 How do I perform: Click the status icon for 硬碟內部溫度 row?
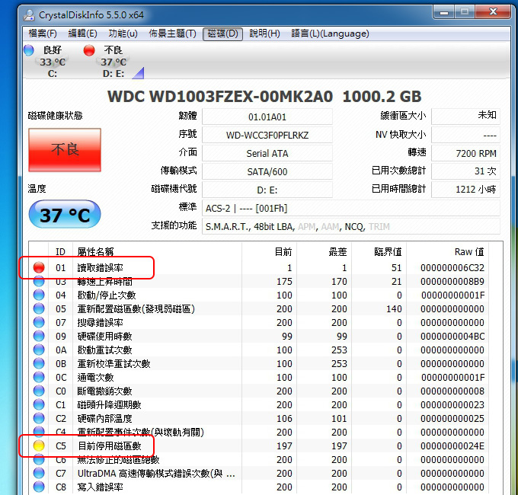coord(39,418)
